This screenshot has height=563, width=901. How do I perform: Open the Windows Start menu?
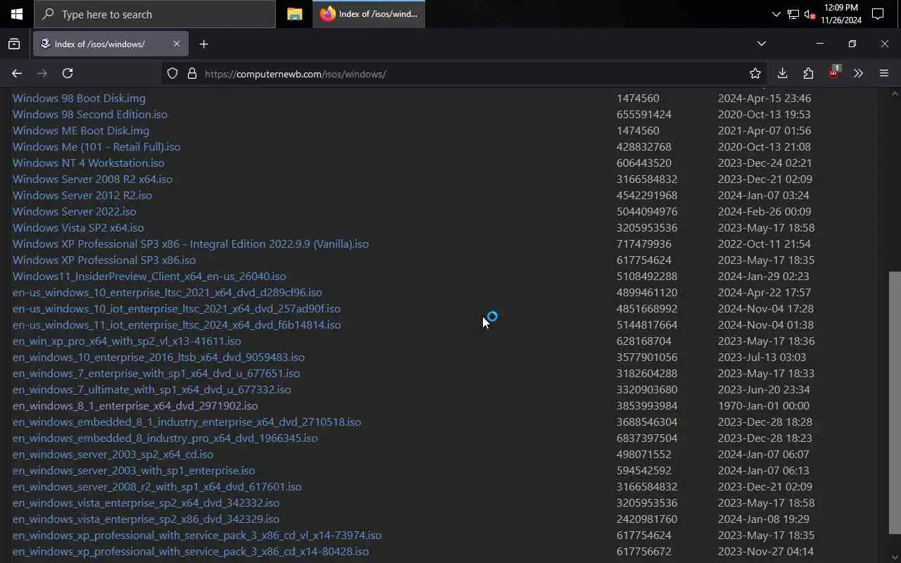[x=17, y=14]
